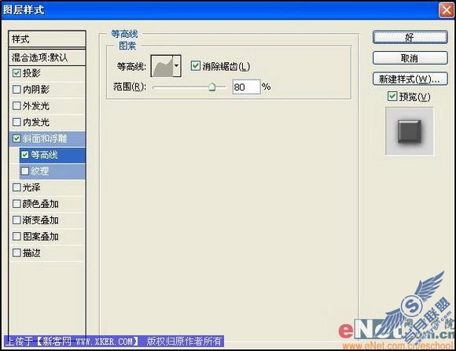The width and height of the screenshot is (456, 351).
Task: Open the contour picker dropdown arrow
Action: pyautogui.click(x=177, y=66)
